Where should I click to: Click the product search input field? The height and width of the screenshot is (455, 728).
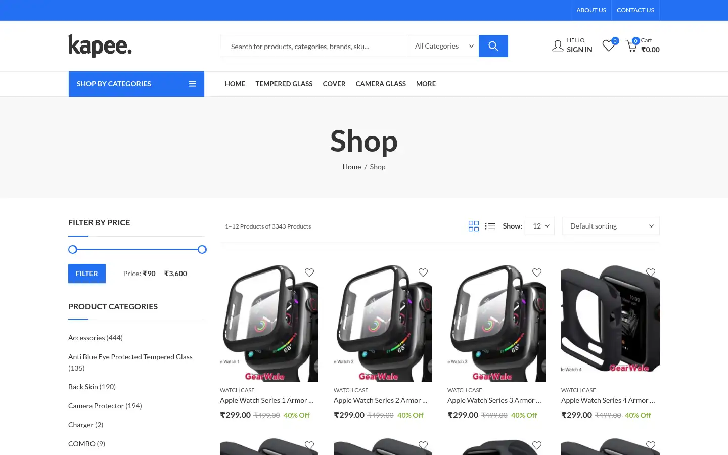click(313, 46)
